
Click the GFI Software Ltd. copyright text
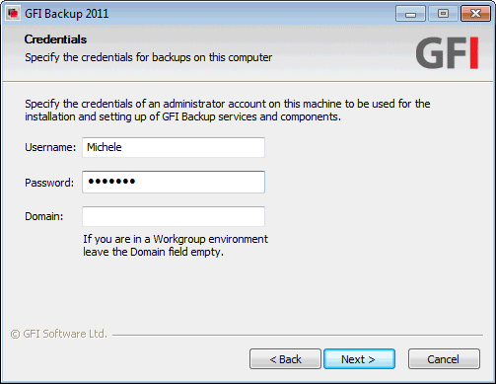(x=59, y=334)
